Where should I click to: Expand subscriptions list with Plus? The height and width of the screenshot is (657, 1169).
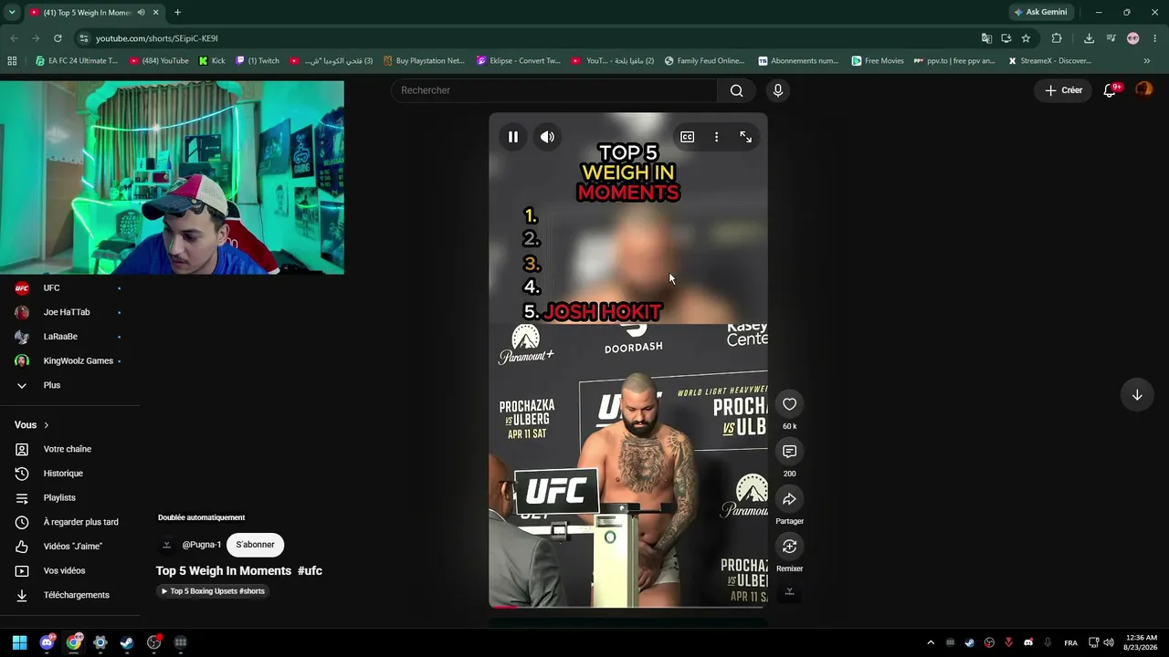(52, 385)
